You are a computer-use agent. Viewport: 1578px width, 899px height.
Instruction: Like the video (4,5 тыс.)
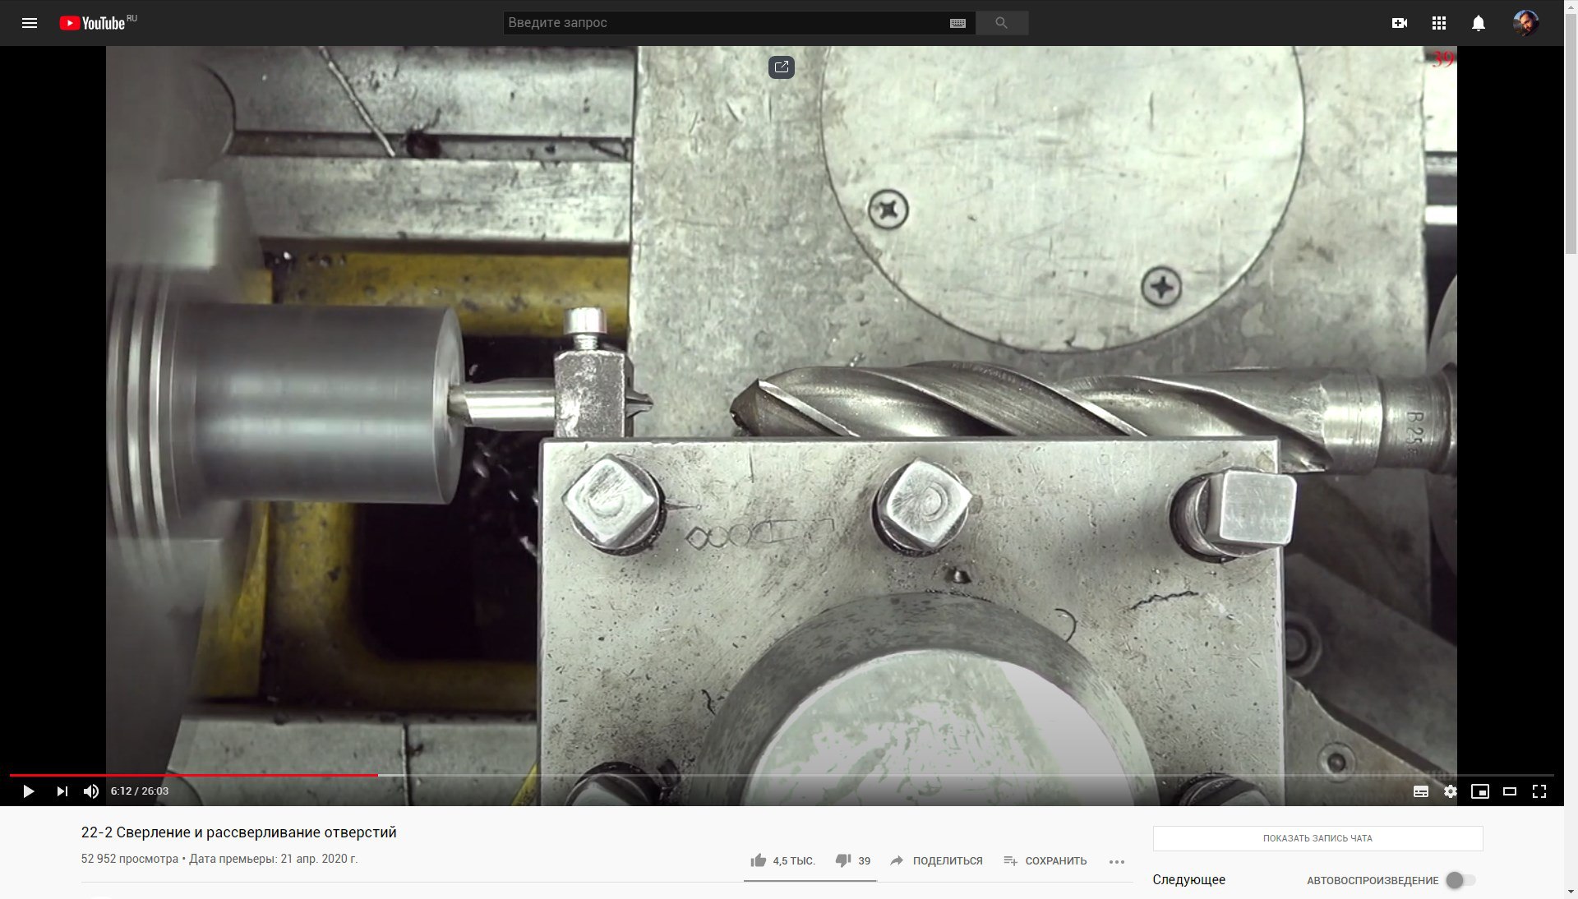point(782,861)
